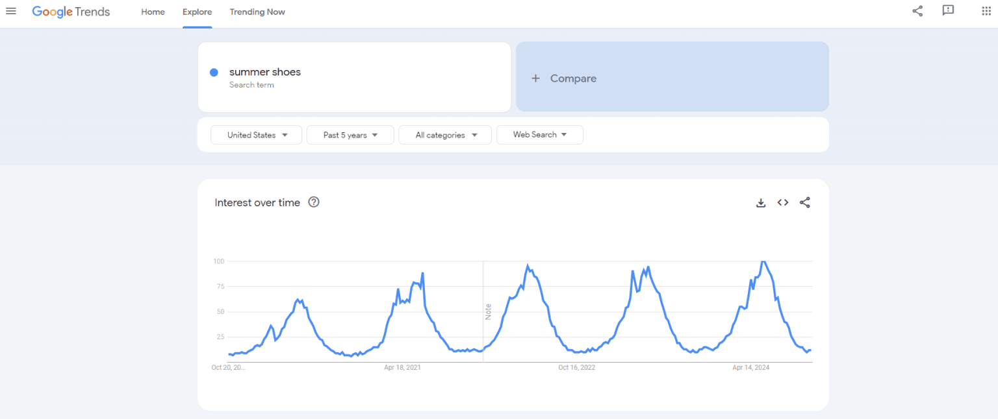Open the embed code for the chart
998x419 pixels.
(x=783, y=202)
